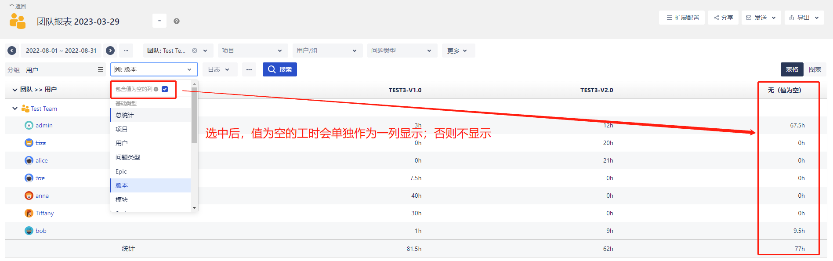
Task: Switch to table (表格) view
Action: click(792, 69)
